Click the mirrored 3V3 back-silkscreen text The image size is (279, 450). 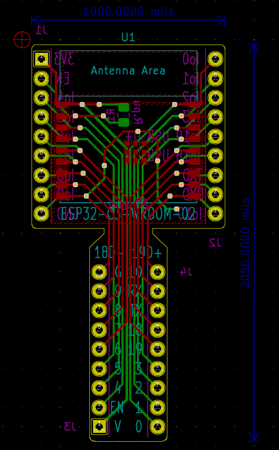pyautogui.click(x=65, y=59)
